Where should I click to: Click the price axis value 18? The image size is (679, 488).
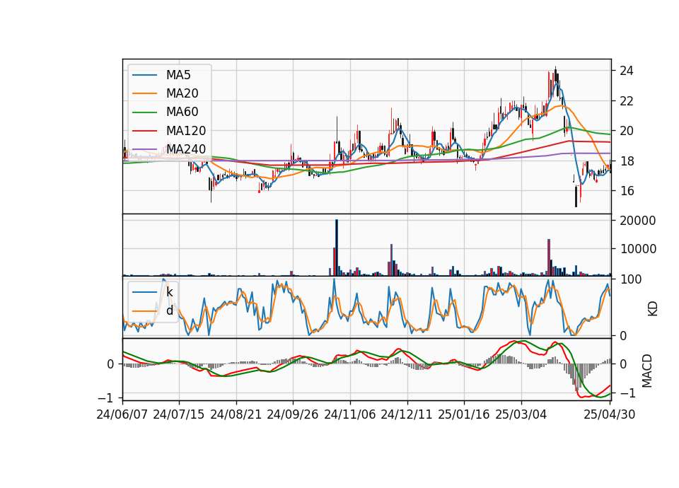627,161
